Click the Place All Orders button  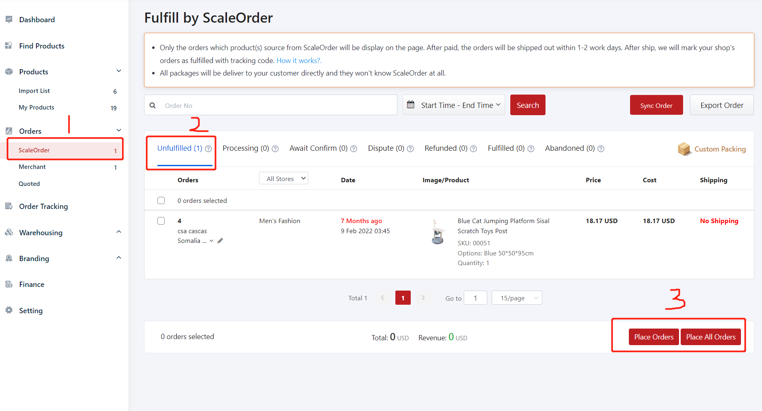(711, 337)
